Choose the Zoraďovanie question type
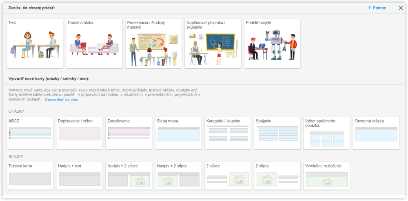Screen dimensions: 408x201 tap(129, 133)
